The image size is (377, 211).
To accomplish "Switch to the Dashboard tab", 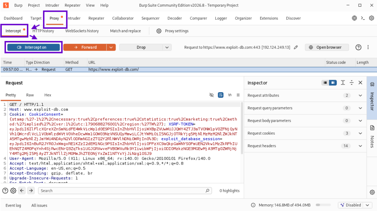I will pyautogui.click(x=13, y=18).
